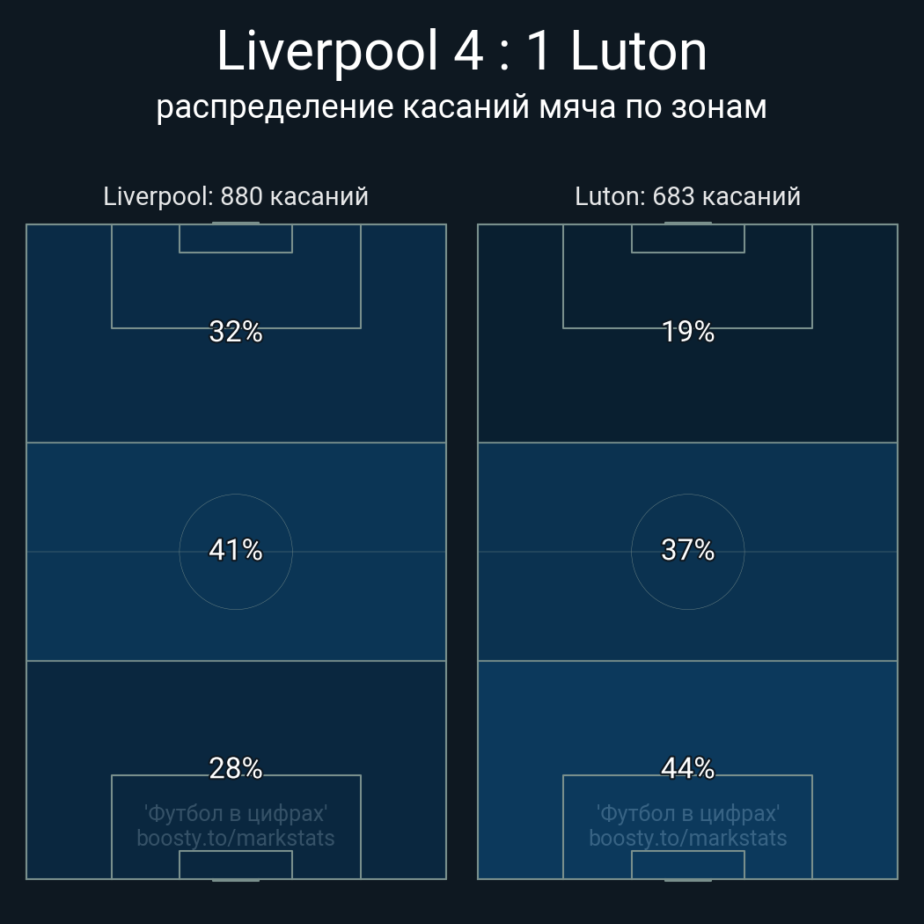Select Liverpool's 32% attacking zone value
924x924 pixels.
tap(236, 332)
